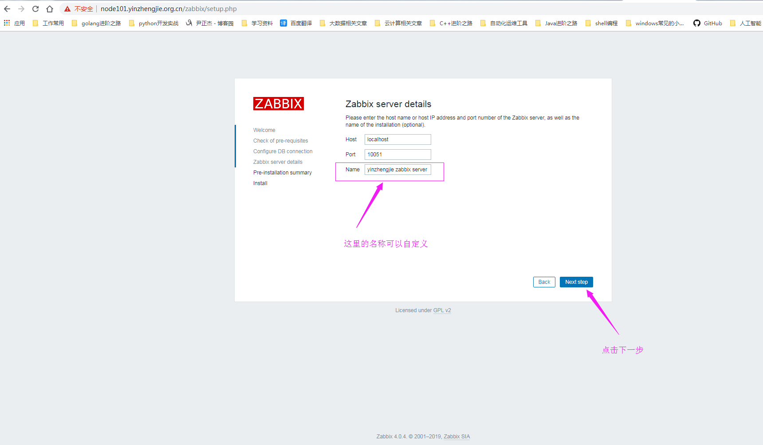Select Zabbix server details step
The image size is (763, 445).
coord(278,162)
